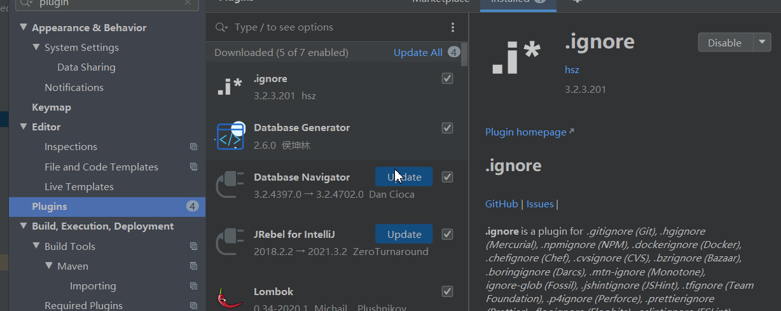Collapse the Maven tree node
Viewport: 781px width, 311px height.
tap(49, 266)
